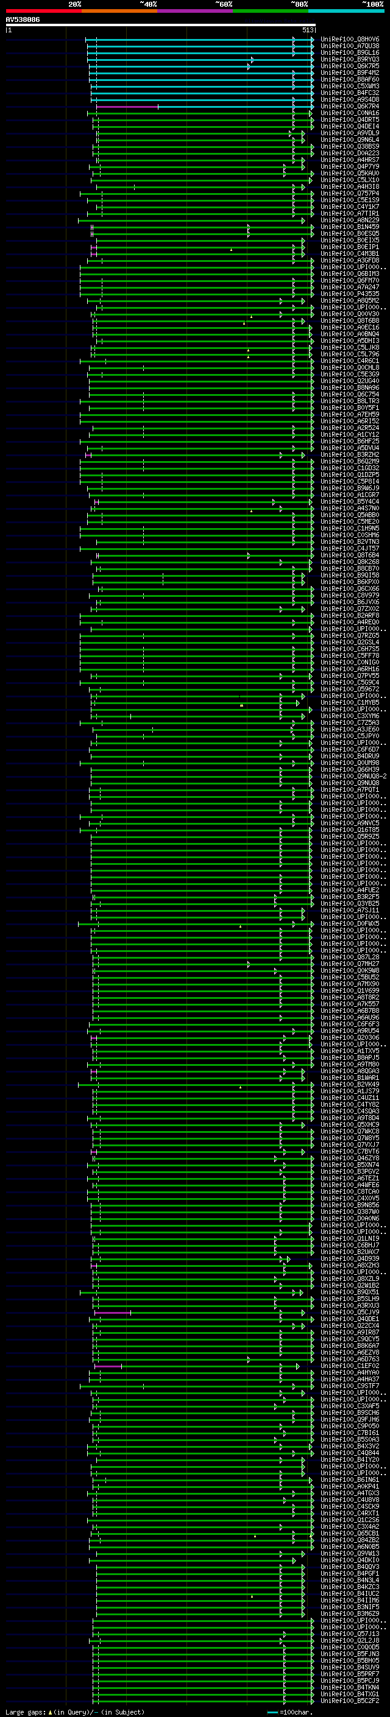Select the UniRef100_Q5R9Z5 label
This screenshot has height=1717, width=390.
click(349, 836)
